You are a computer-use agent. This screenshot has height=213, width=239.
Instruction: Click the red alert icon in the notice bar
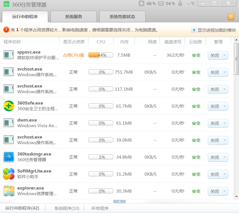(x=6, y=29)
